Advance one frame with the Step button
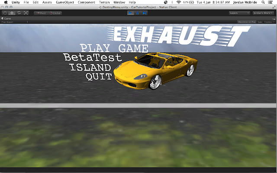The image size is (277, 173). pos(144,13)
